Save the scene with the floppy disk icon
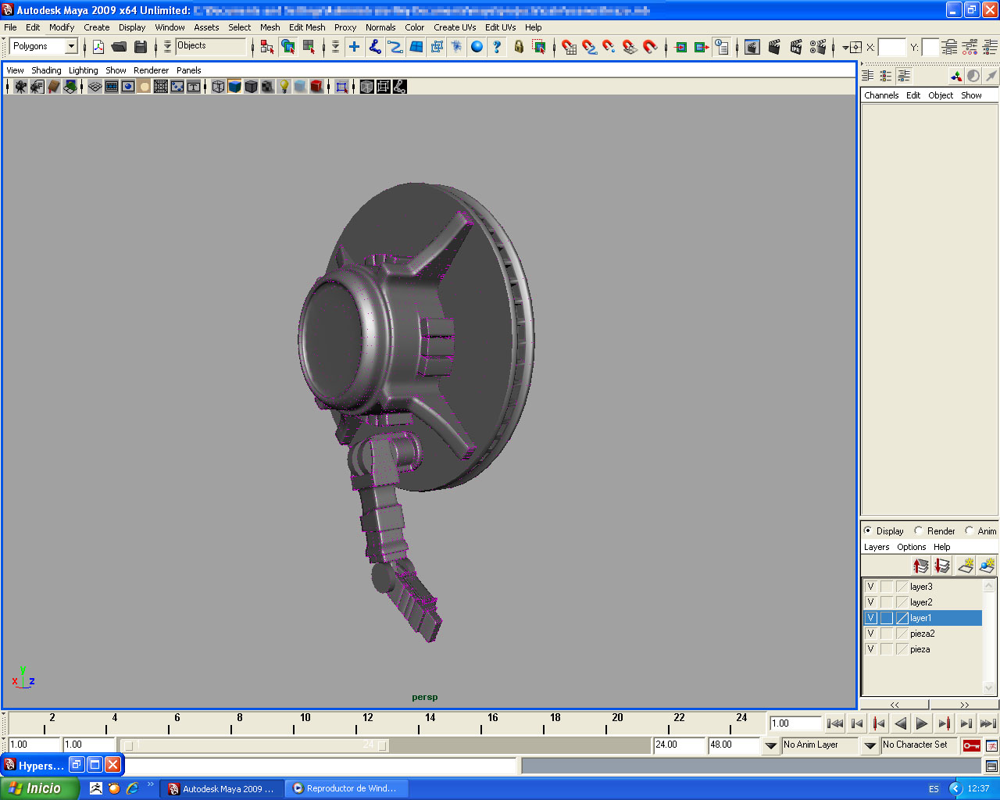The width and height of the screenshot is (1000, 800). coord(141,47)
